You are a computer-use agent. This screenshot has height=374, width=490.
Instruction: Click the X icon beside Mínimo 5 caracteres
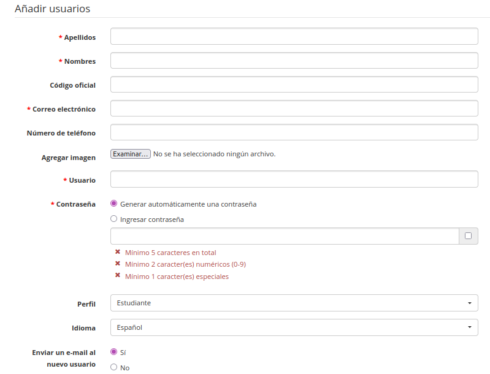click(117, 252)
